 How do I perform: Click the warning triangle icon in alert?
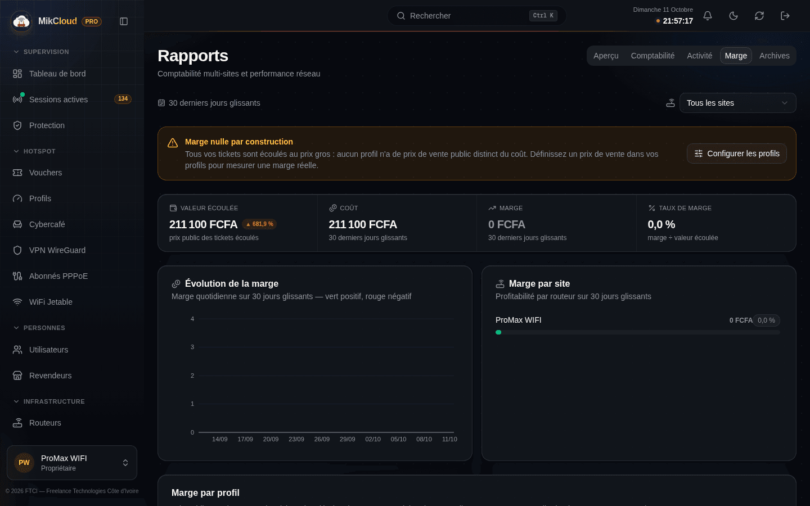click(x=173, y=143)
